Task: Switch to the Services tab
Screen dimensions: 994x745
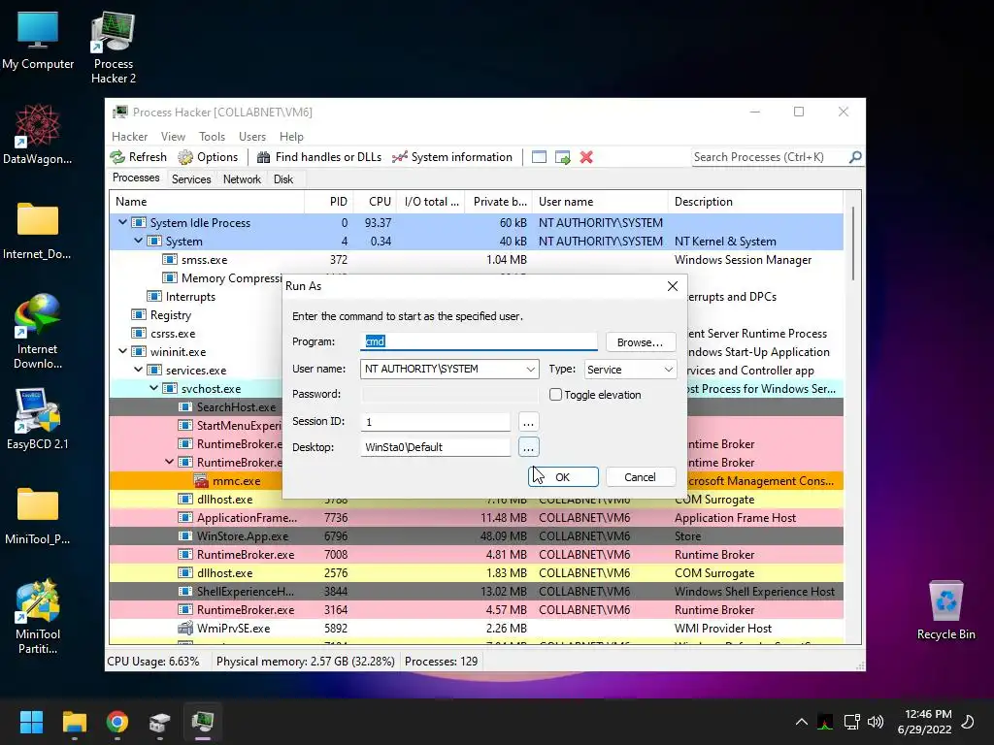Action: coord(191,179)
